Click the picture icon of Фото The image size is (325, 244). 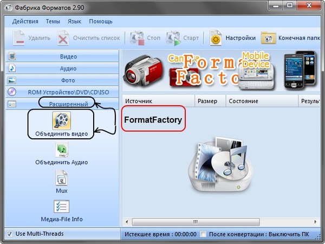click(x=12, y=80)
